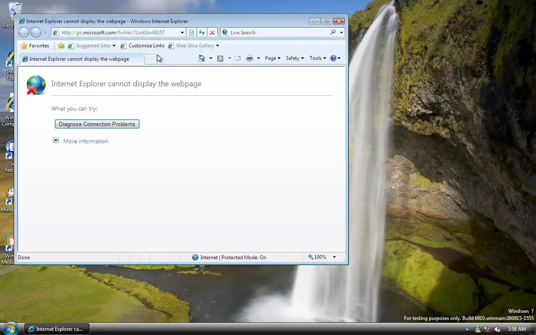Click the 'More information' link text
This screenshot has height=335, width=536.
(x=86, y=141)
